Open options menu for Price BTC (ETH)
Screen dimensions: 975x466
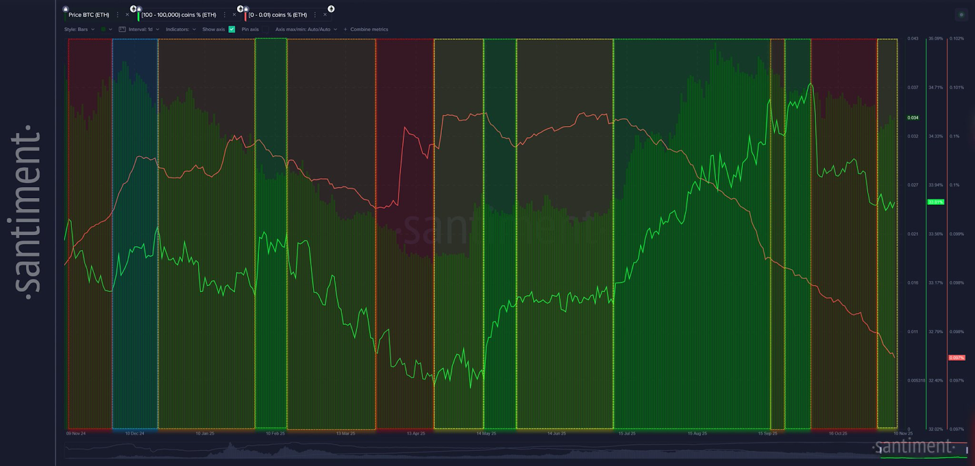pos(118,15)
